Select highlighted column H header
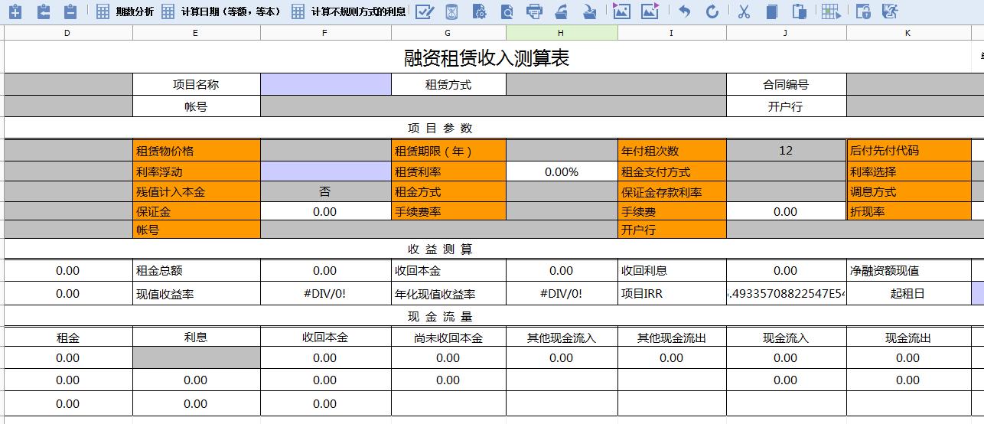984x424 pixels. click(x=562, y=33)
